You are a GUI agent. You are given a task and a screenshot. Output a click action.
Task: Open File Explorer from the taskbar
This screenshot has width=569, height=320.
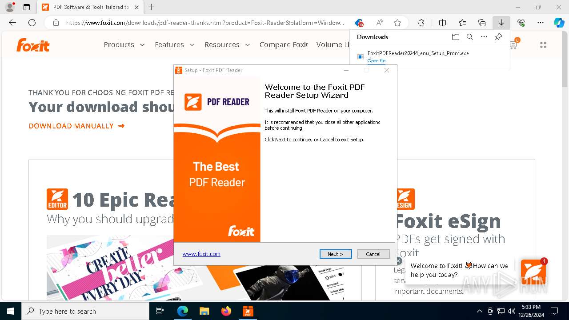pyautogui.click(x=204, y=311)
